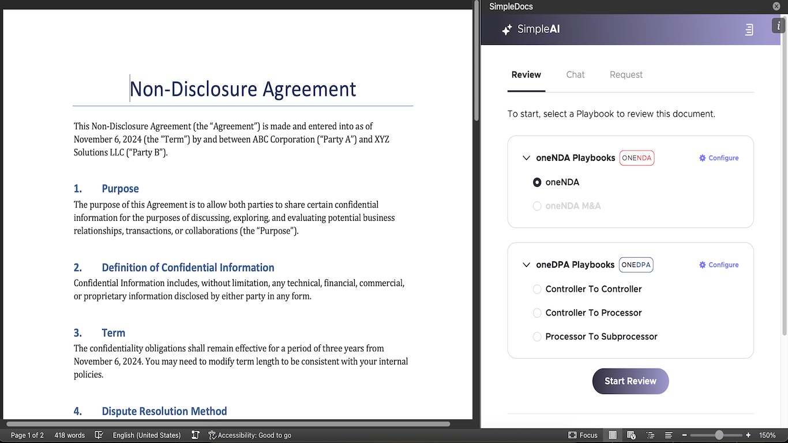This screenshot has width=788, height=443.
Task: Open the Review tab
Action: (526, 75)
